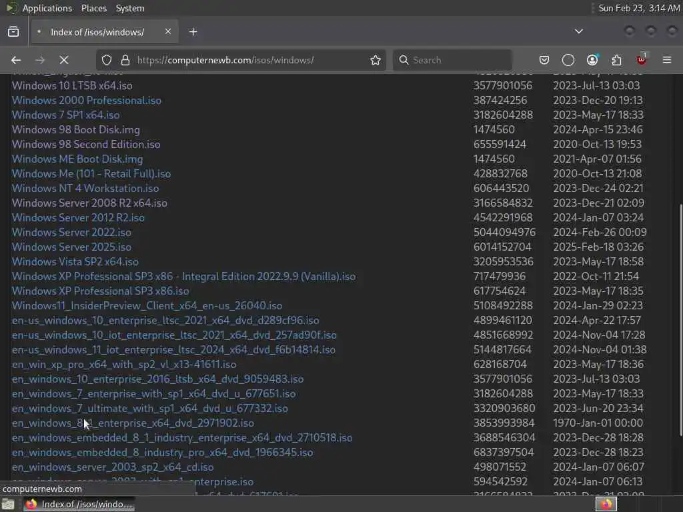Download Windows 2000 Professional.iso
This screenshot has width=683, height=512.
[x=87, y=101]
